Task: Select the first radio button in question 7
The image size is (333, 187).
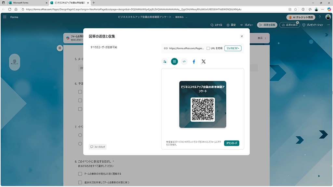Action: coord(80,135)
